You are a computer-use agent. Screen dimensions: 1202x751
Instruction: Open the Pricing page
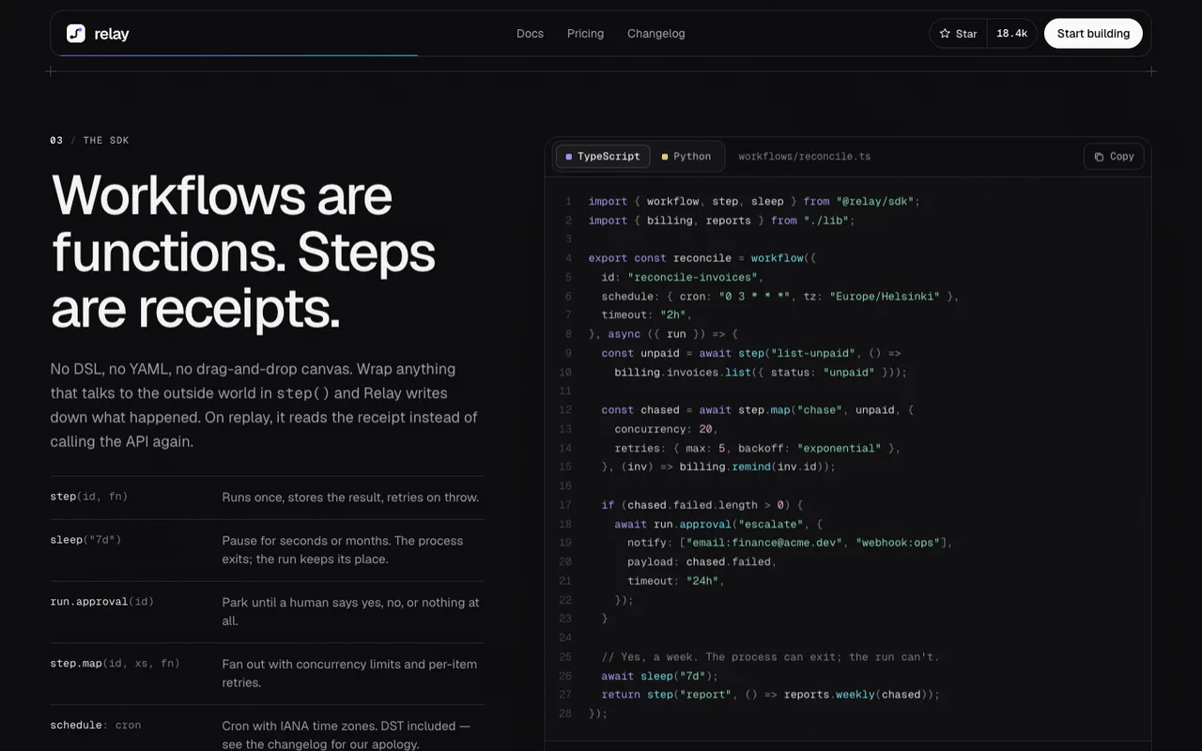point(585,34)
